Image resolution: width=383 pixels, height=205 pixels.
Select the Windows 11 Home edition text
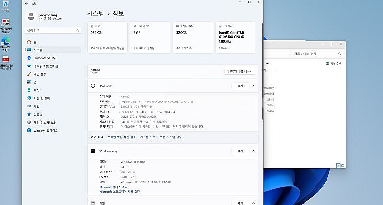133,162
